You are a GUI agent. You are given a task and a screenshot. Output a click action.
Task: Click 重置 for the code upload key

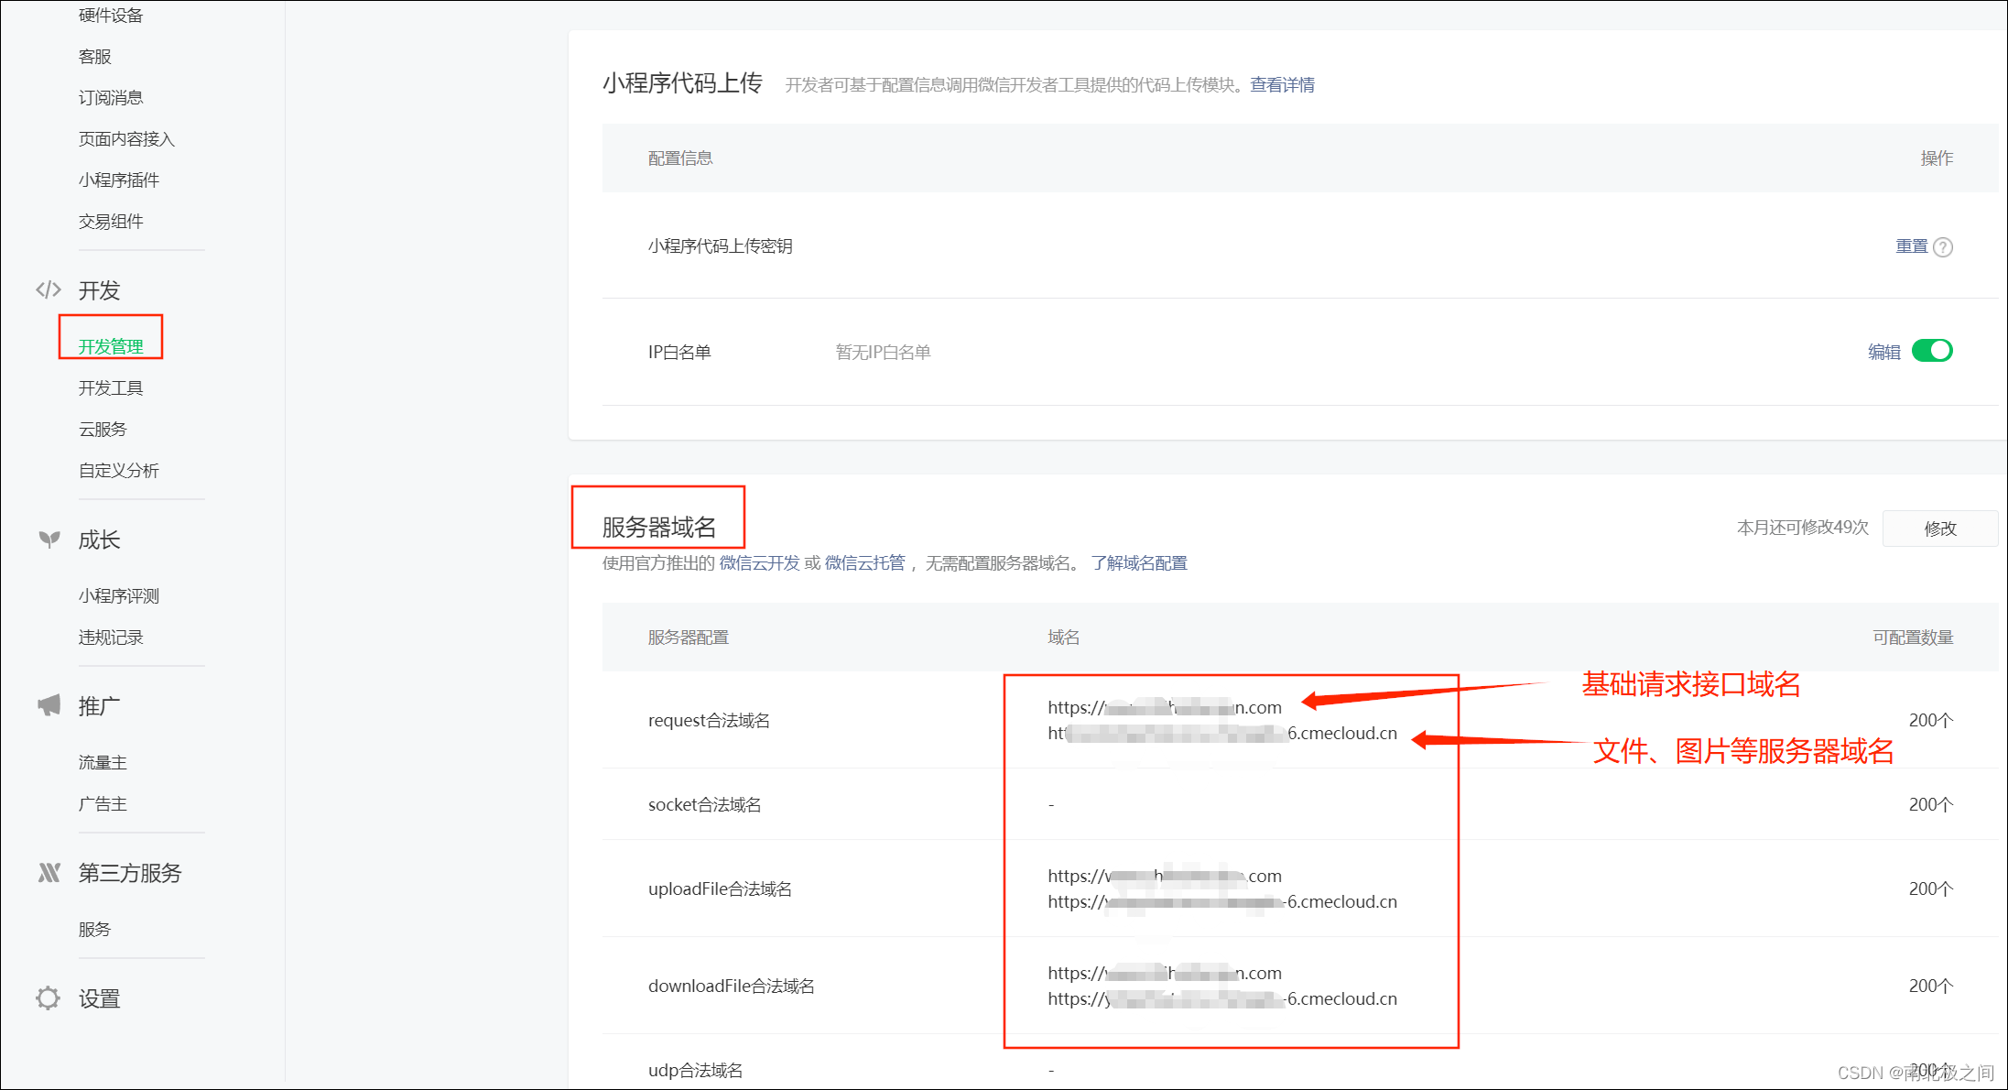pos(1911,246)
